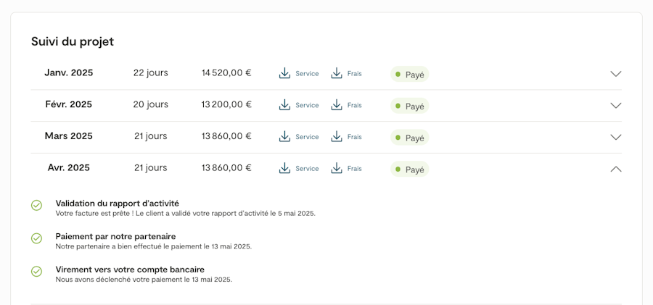The height and width of the screenshot is (305, 653).
Task: Download the Janv. 2025 Service invoice
Action: click(298, 73)
